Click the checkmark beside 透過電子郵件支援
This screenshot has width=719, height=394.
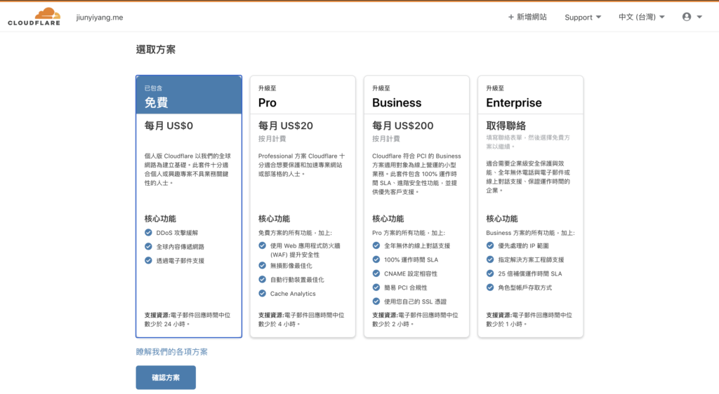pos(148,260)
